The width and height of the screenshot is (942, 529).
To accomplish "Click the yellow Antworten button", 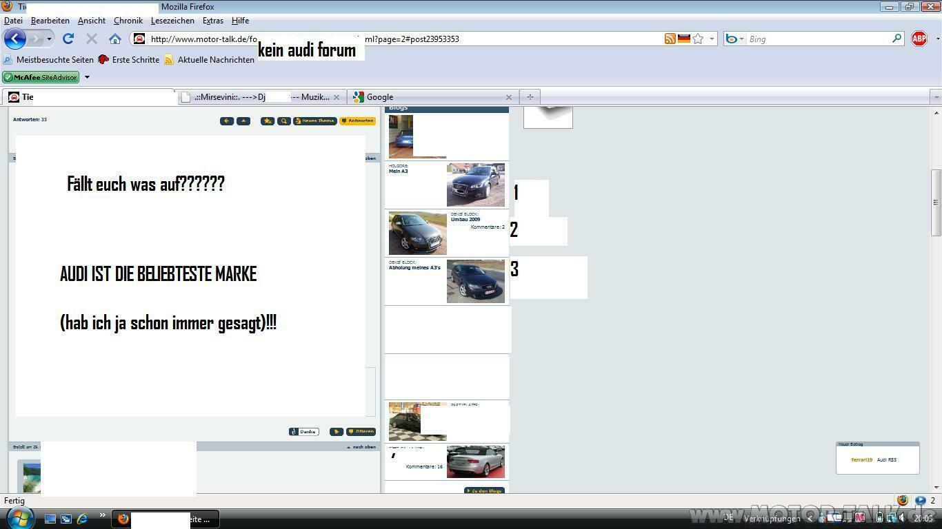I will (357, 121).
